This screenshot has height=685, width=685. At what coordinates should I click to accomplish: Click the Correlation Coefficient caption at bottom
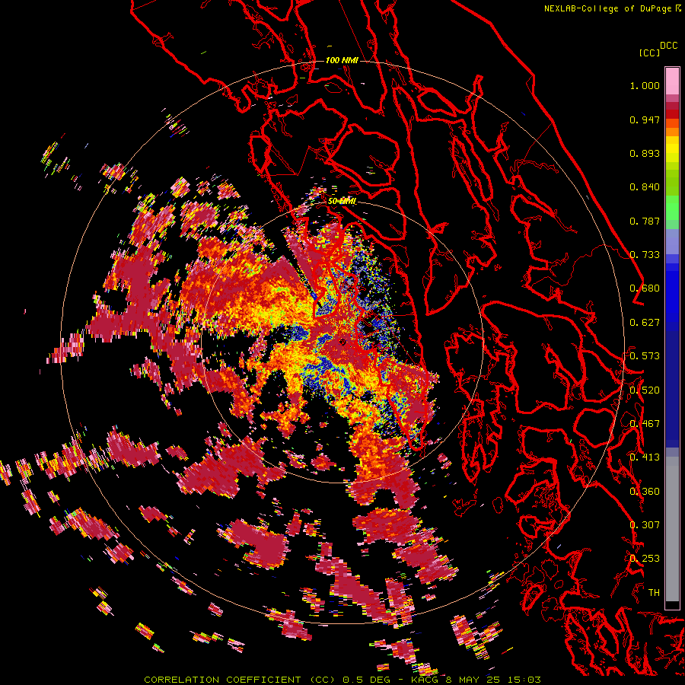coord(342,680)
